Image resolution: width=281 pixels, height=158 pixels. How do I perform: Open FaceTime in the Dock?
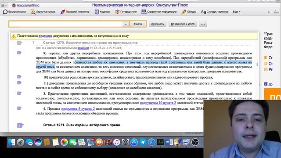(x=73, y=142)
